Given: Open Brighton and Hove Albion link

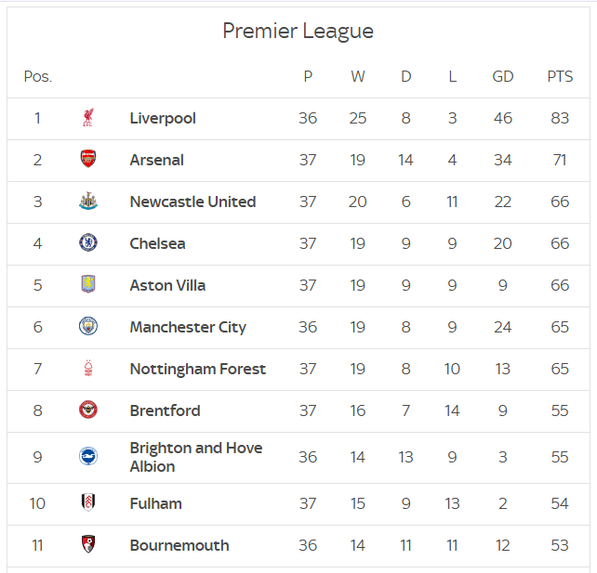Looking at the screenshot, I should 196,457.
